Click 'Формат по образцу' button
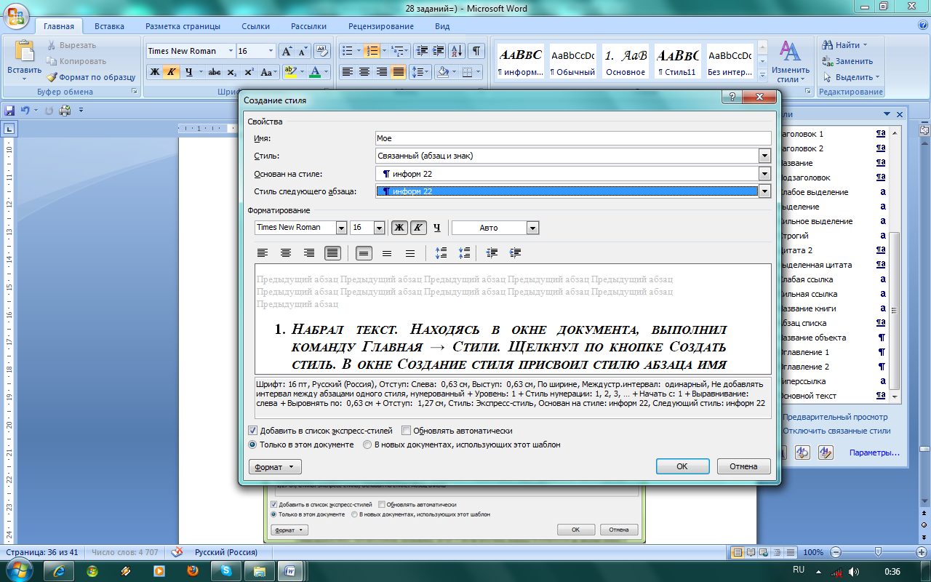This screenshot has height=582, width=931. [91, 77]
